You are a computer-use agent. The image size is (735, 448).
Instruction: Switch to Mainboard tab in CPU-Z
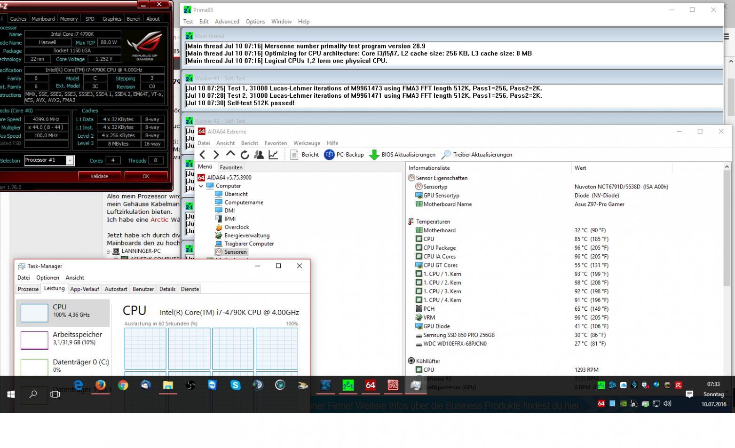[43, 19]
